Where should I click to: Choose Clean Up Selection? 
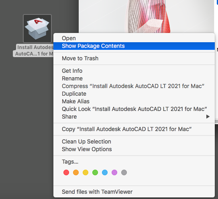[x=134, y=142]
